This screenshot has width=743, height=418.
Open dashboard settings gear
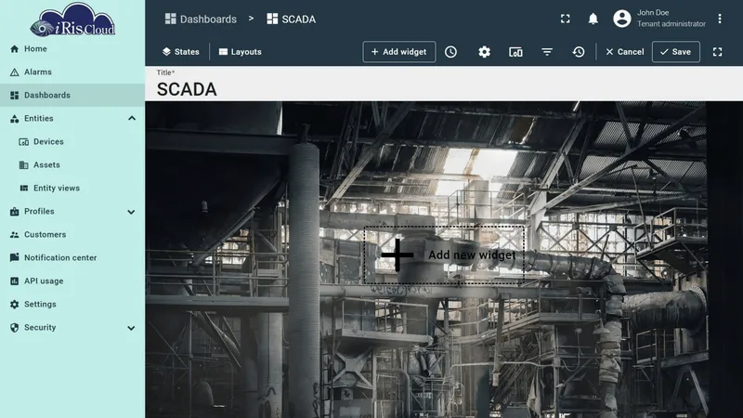tap(484, 52)
